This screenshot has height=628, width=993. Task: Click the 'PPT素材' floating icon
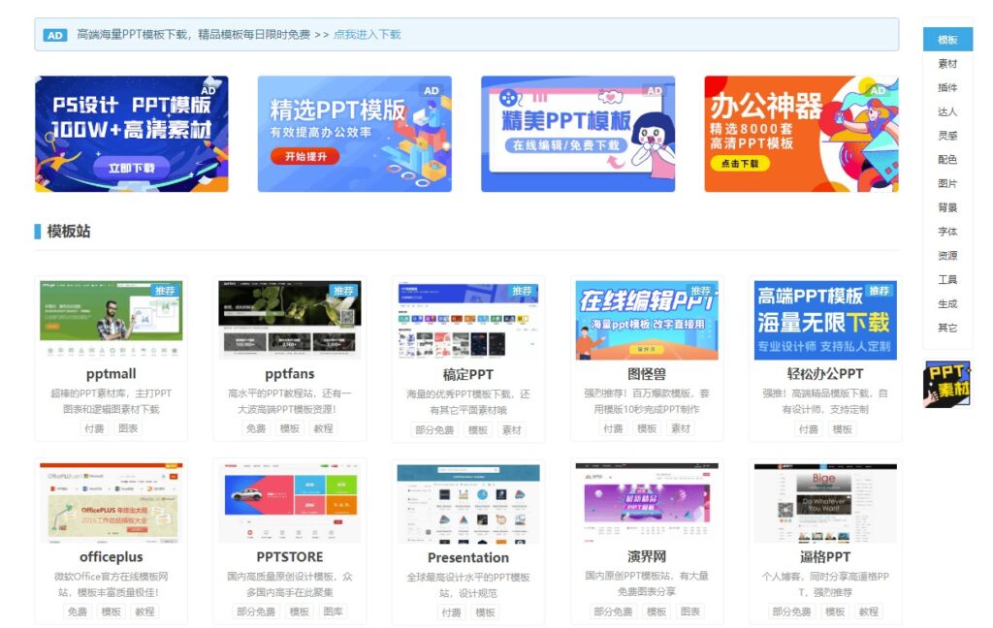coord(946,384)
